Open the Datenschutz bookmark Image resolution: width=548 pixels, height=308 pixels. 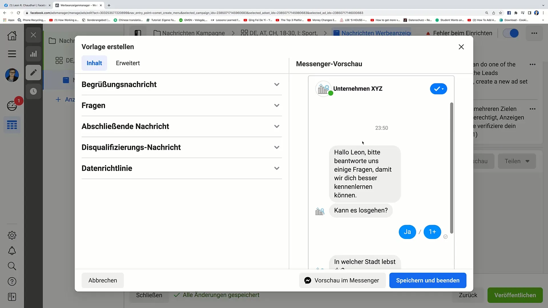[x=418, y=20]
